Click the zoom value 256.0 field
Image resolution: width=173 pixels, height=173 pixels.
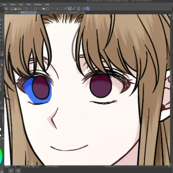7,166
